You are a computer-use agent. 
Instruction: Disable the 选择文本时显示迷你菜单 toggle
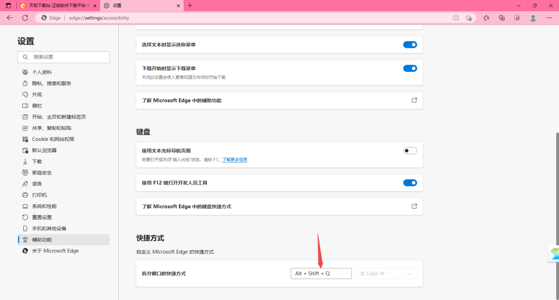(x=410, y=44)
